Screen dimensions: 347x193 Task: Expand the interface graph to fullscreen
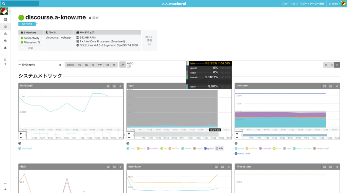pyautogui.click(x=216, y=167)
